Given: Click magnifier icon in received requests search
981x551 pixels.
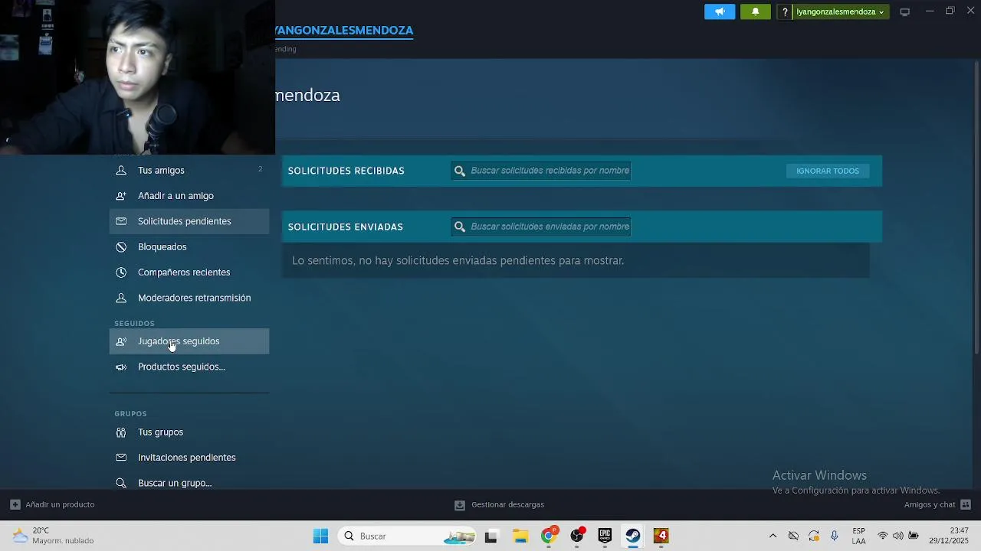Looking at the screenshot, I should click(460, 171).
